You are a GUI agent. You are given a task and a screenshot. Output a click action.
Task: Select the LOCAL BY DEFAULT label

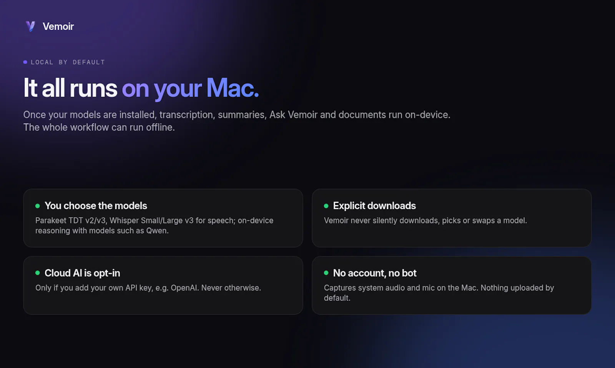(x=68, y=62)
